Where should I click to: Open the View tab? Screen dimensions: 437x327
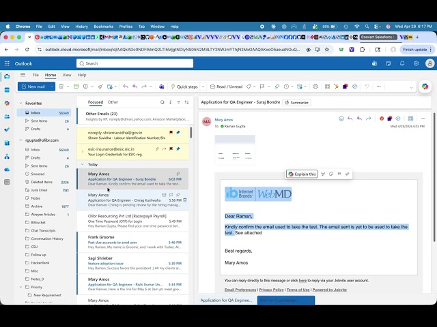67,75
